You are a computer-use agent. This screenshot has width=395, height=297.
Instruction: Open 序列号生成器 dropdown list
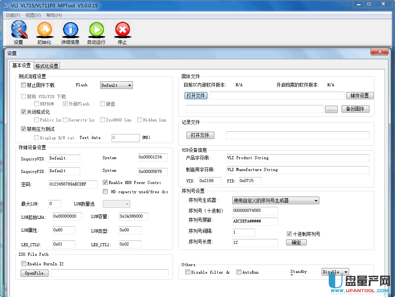(275, 200)
